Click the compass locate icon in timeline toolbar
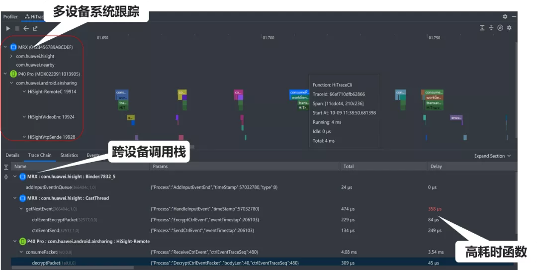 pyautogui.click(x=500, y=28)
